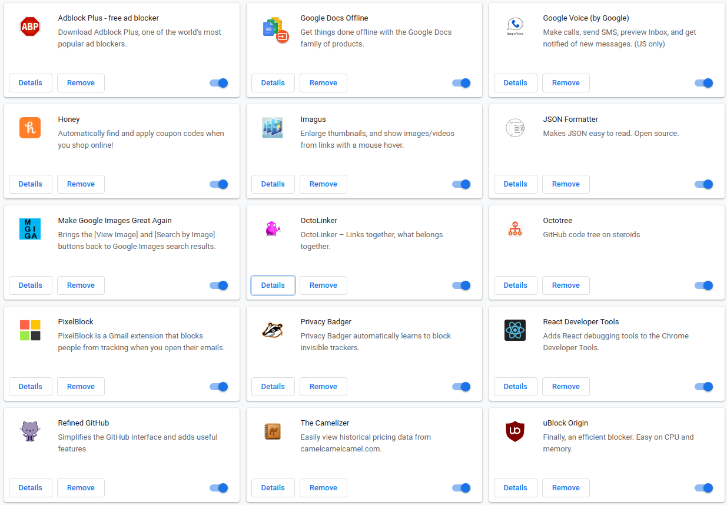Viewport: 727px width, 505px height.
Task: View Details for Make Google Images Great Again
Action: click(x=31, y=285)
